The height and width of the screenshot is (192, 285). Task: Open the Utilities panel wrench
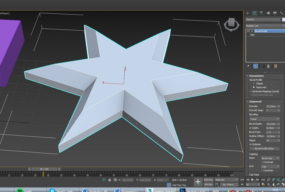tap(281, 13)
